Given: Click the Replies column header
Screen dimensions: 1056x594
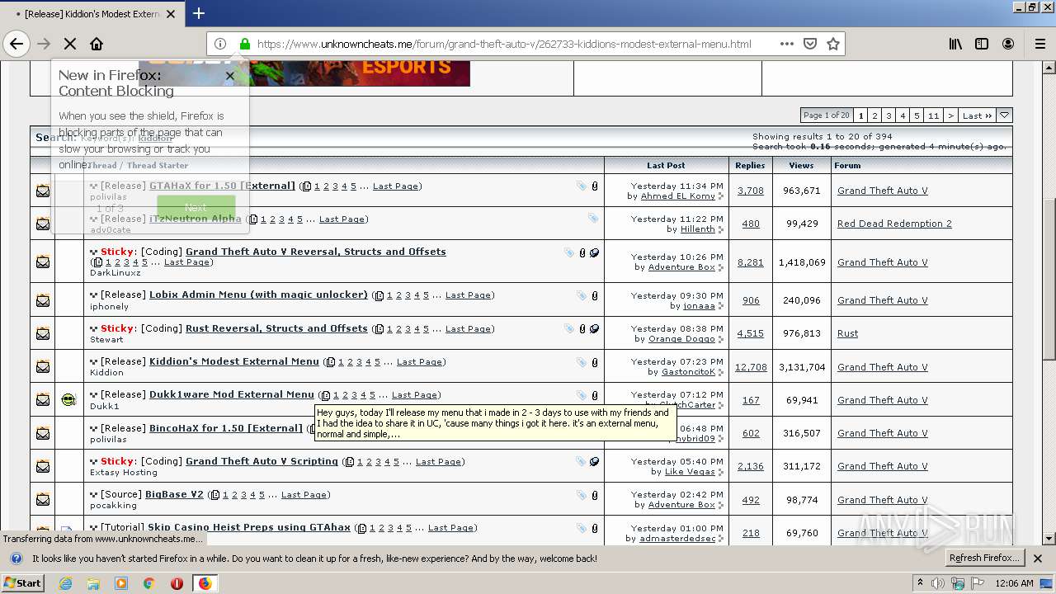Looking at the screenshot, I should point(750,165).
